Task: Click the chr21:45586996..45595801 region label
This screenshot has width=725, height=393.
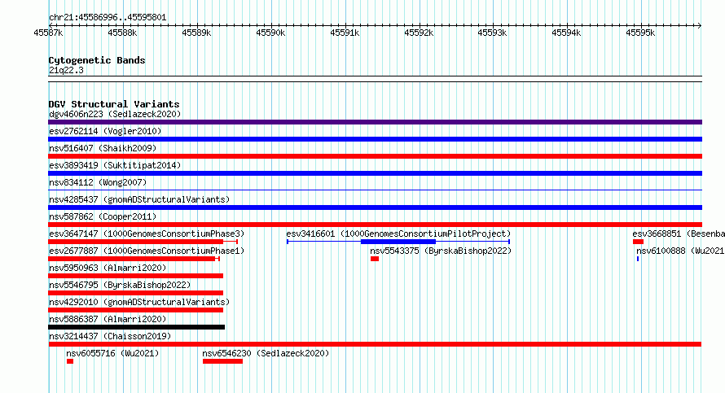Action: click(108, 17)
